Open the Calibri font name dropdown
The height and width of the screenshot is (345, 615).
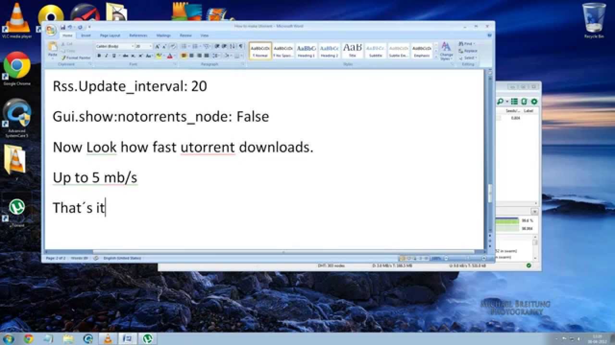click(133, 46)
